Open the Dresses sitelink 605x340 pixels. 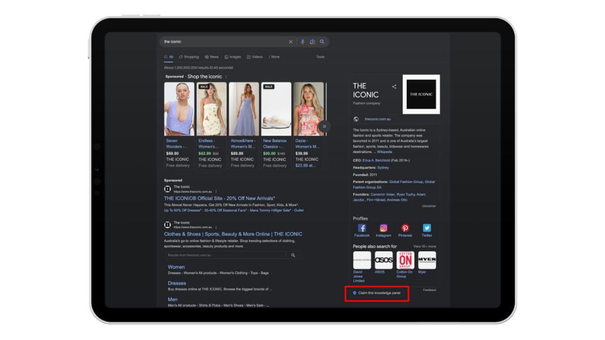tap(177, 283)
